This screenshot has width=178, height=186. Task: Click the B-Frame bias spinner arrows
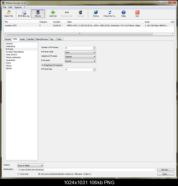point(94,70)
